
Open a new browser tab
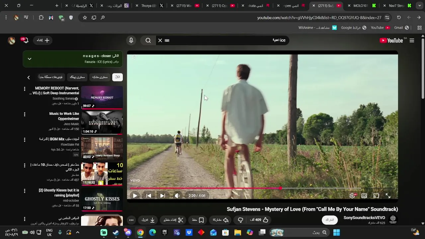pyautogui.click(x=57, y=6)
